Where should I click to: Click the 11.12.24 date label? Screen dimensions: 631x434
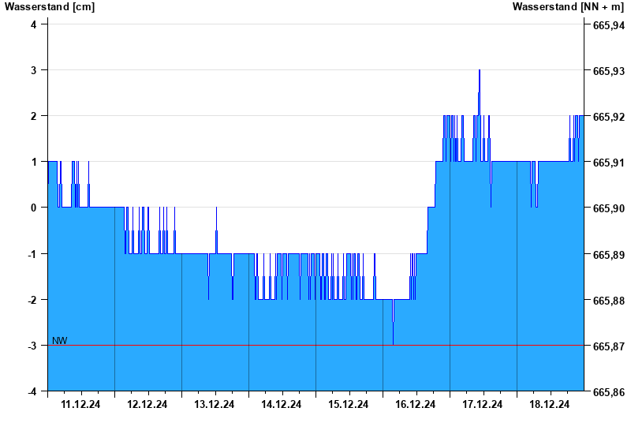[80, 405]
